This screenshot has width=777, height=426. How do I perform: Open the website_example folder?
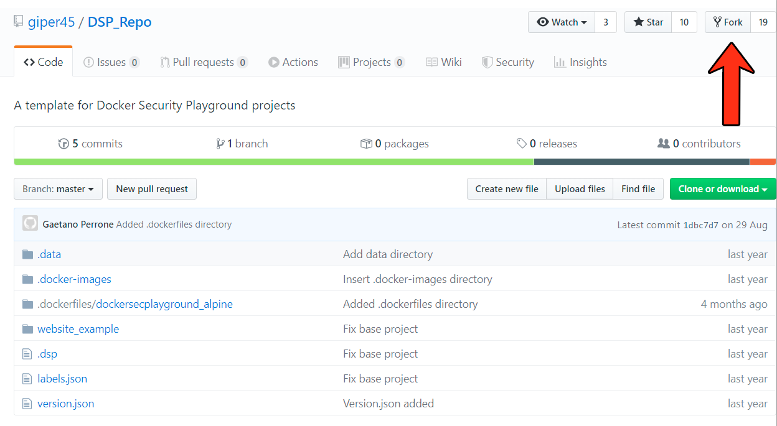coord(78,329)
